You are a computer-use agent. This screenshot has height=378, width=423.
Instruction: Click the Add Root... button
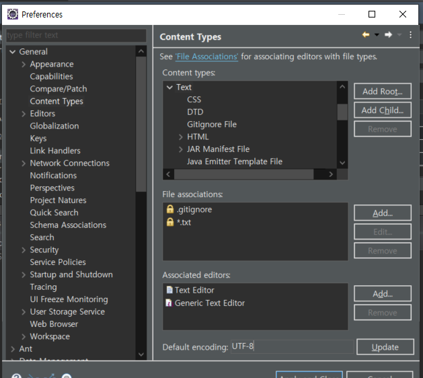382,91
